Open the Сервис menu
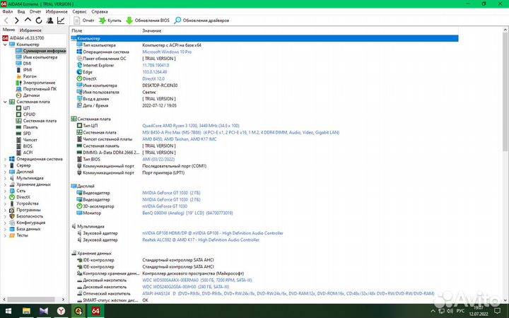The height and width of the screenshot is (318, 509). click(x=79, y=11)
